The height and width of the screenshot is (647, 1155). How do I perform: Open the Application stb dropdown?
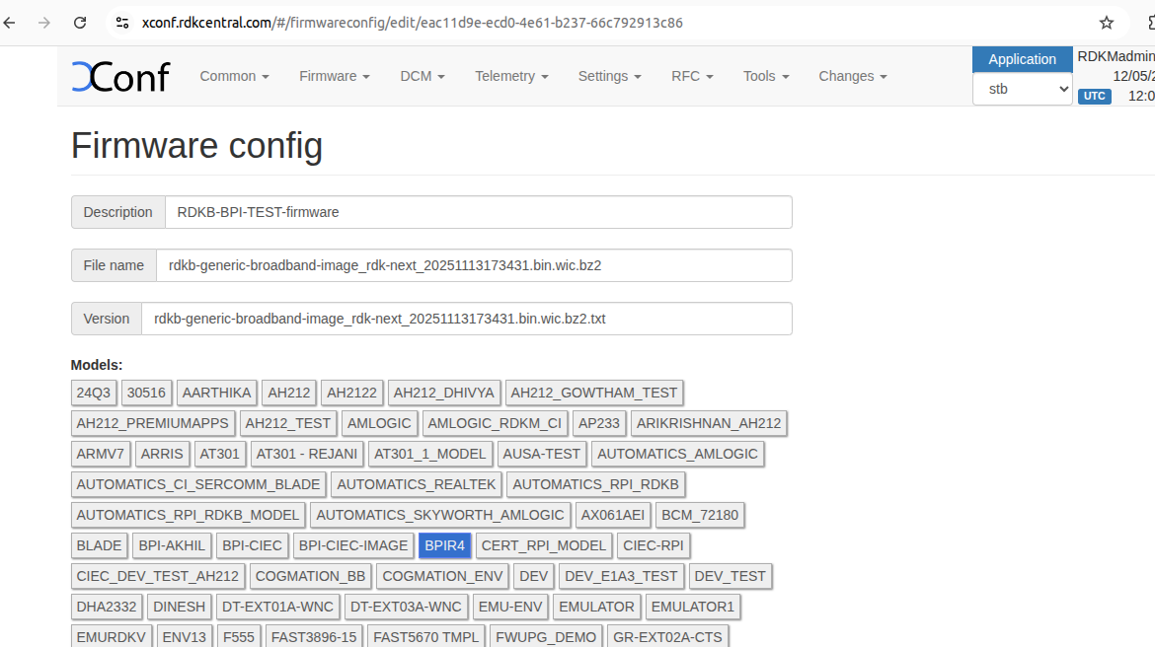1022,89
